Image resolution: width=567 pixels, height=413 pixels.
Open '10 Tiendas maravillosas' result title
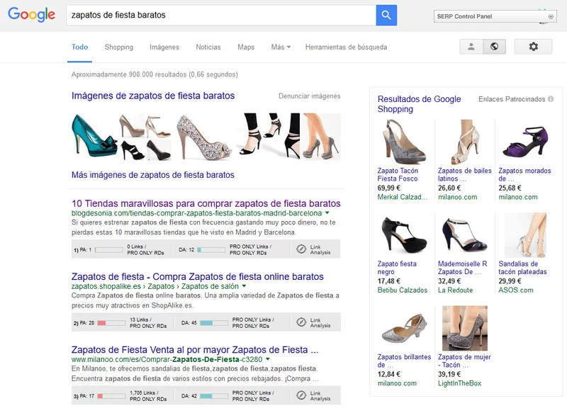pyautogui.click(x=206, y=203)
